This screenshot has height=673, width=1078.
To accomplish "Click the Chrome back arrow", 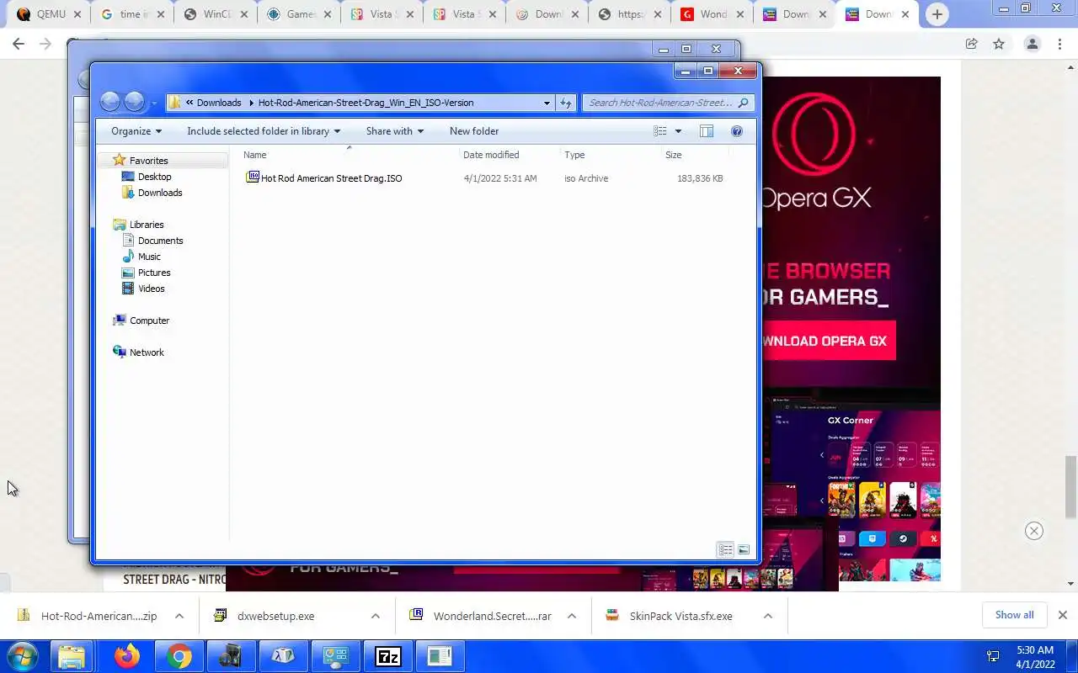I will [19, 44].
